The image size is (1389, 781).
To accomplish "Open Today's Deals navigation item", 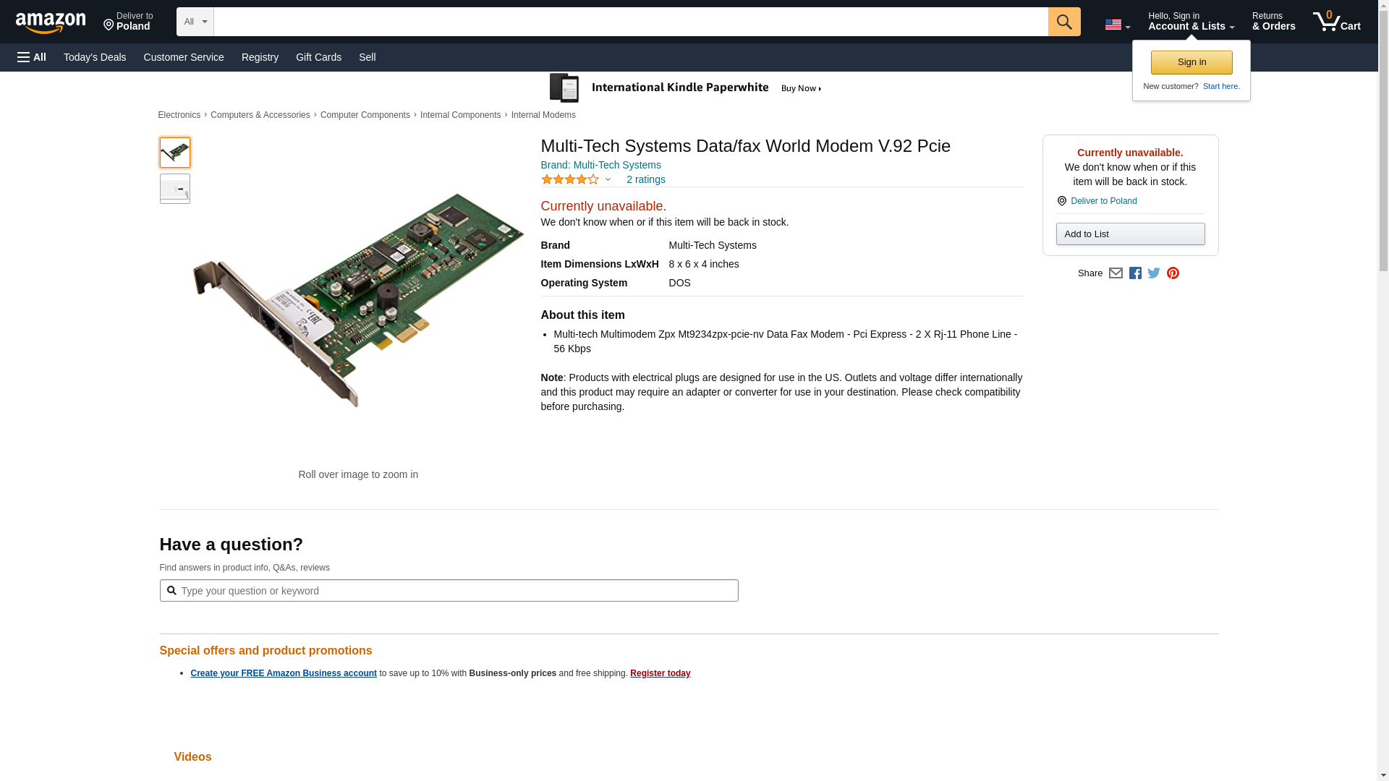I will 95,57.
